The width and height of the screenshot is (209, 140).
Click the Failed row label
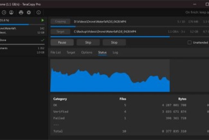click(59, 118)
